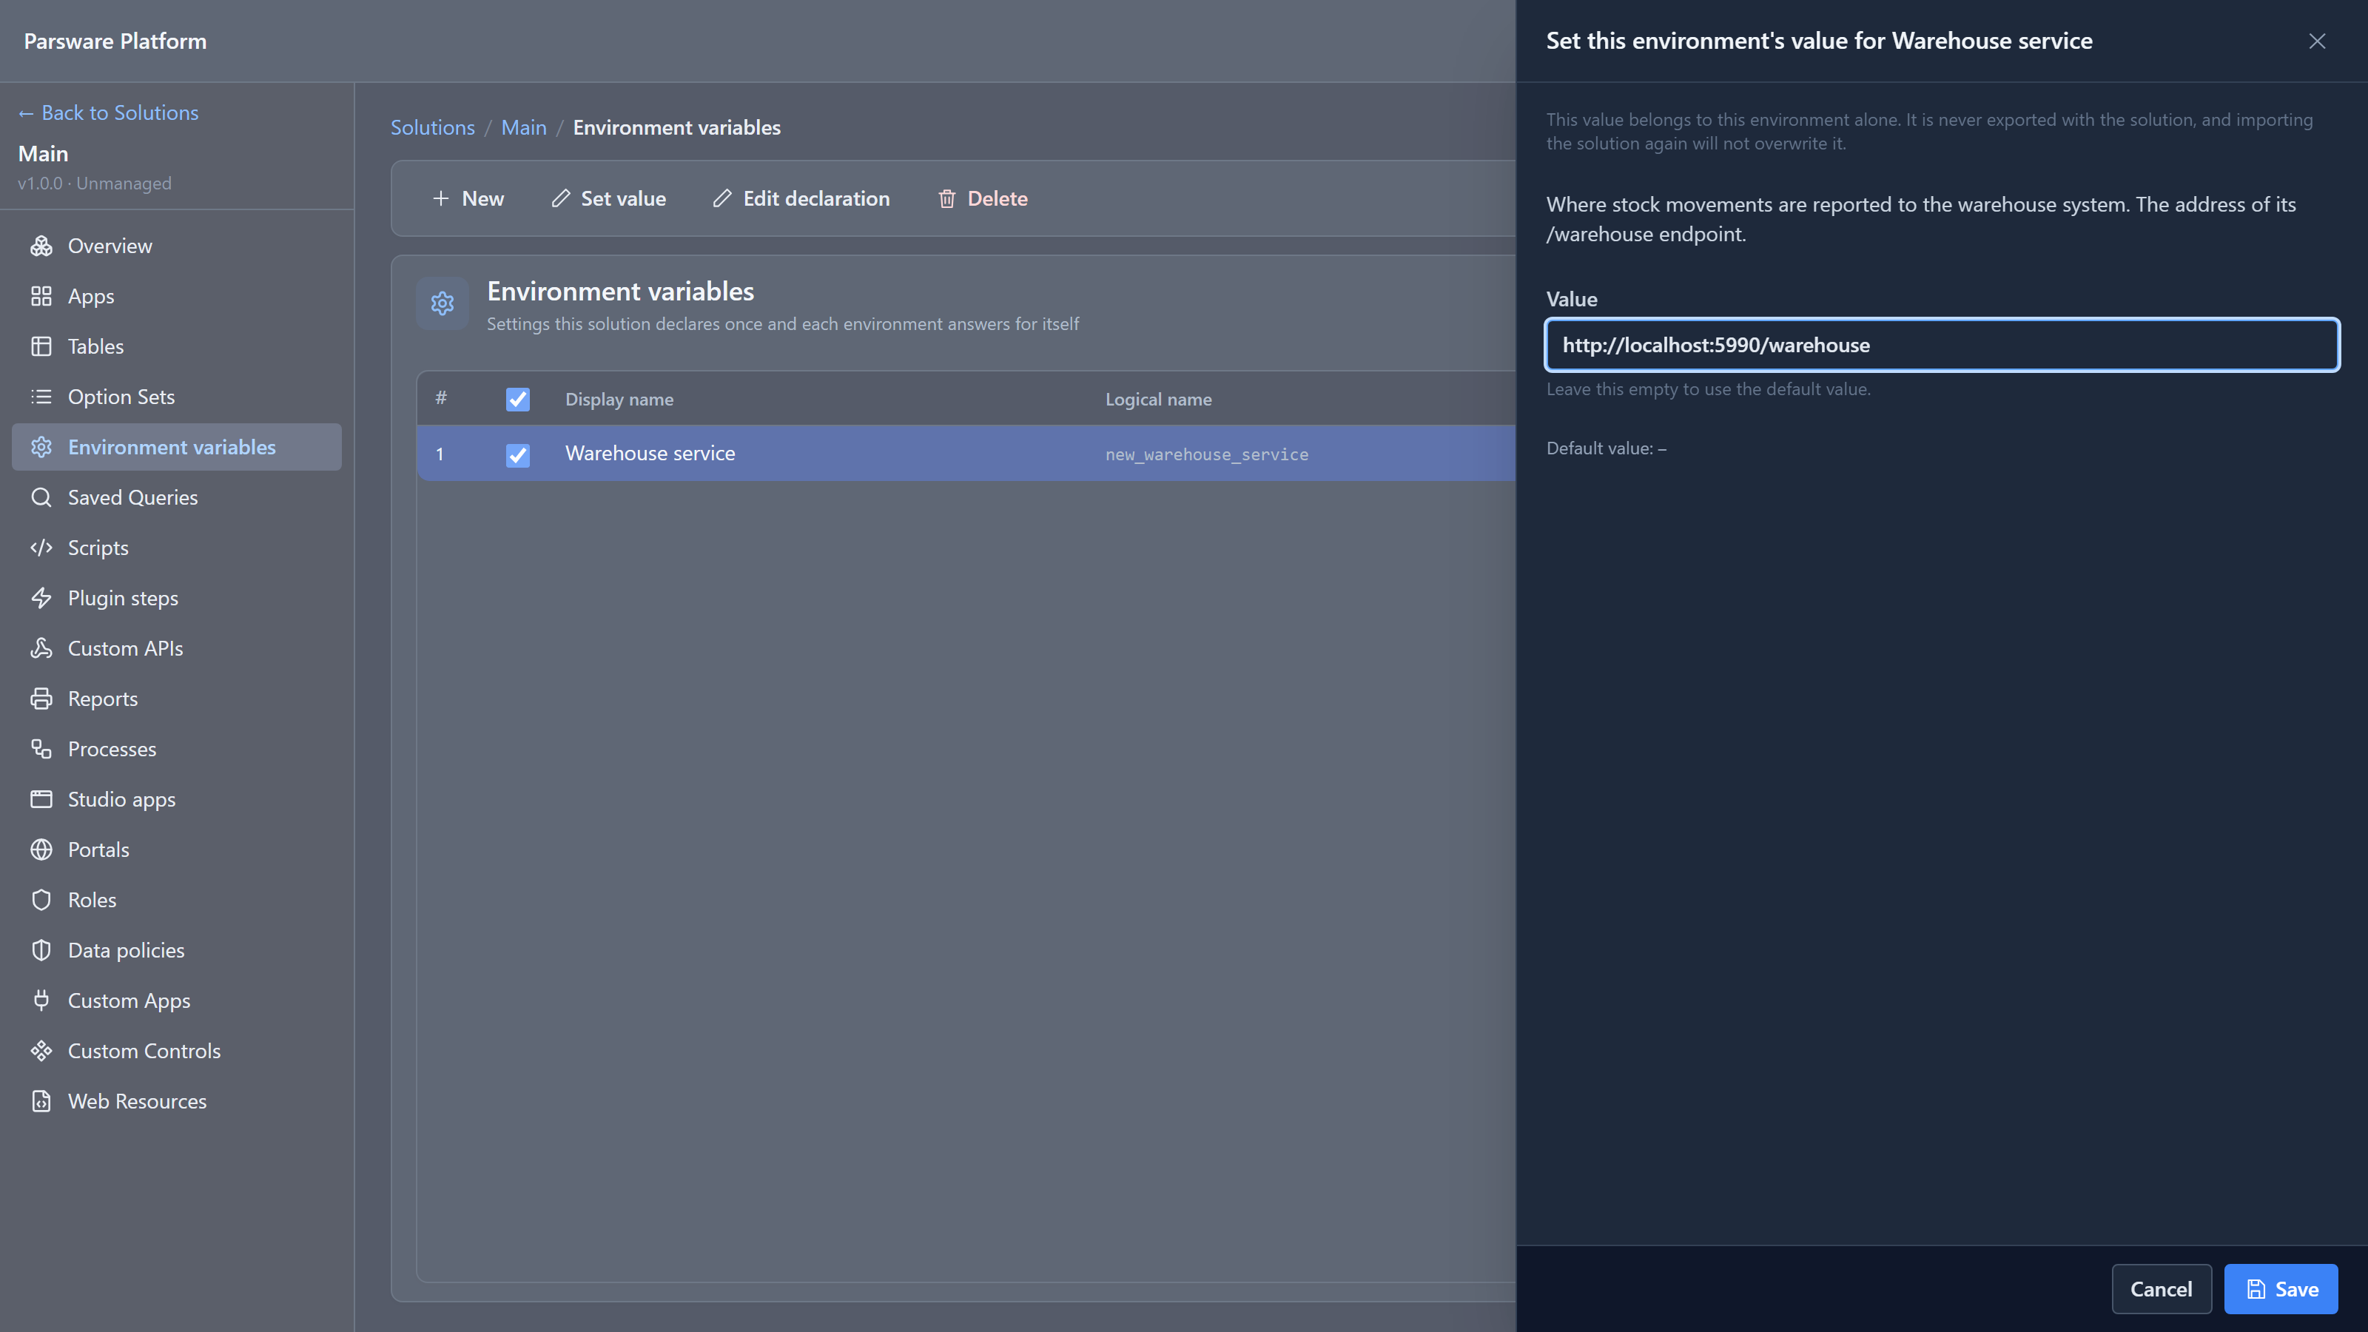Select the Tables icon in sidebar
This screenshot has height=1332, width=2368.
click(41, 346)
